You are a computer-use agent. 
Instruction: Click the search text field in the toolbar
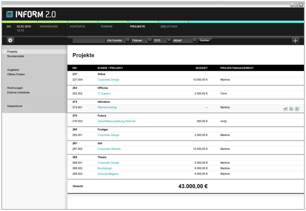[89, 40]
